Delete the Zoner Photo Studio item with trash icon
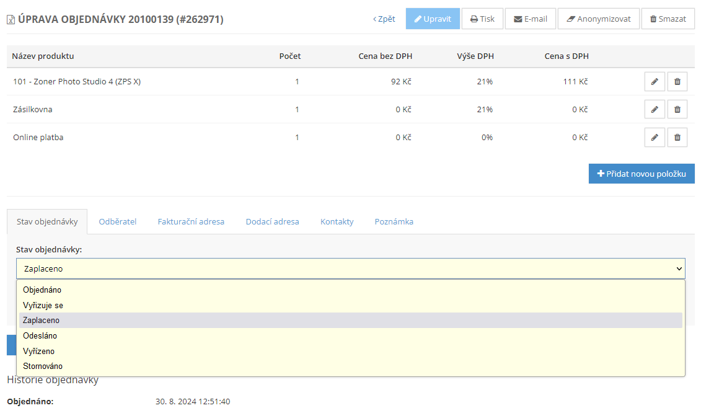 pyautogui.click(x=677, y=81)
